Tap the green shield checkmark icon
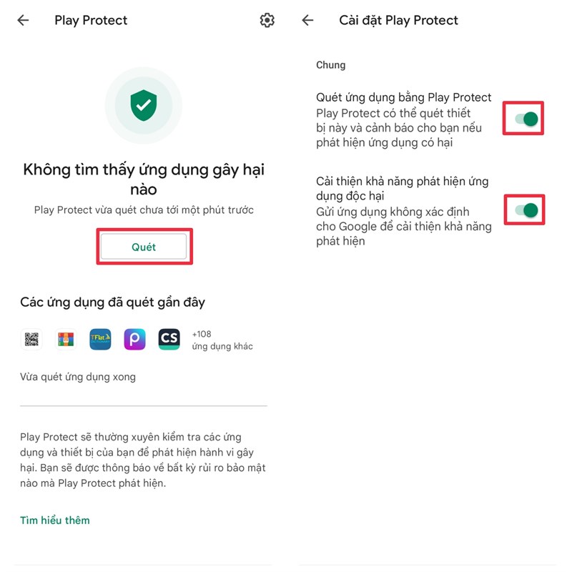Image resolution: width=572 pixels, height=572 pixels. pos(144,105)
